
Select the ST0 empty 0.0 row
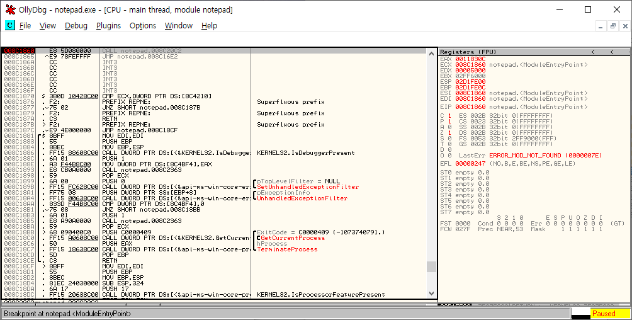[x=465, y=173]
